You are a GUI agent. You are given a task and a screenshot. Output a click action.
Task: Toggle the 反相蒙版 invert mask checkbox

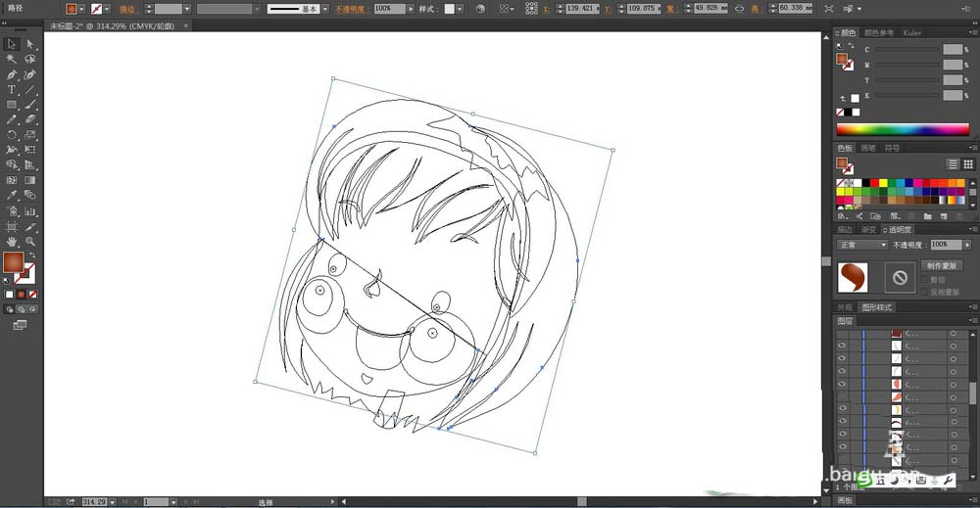926,292
